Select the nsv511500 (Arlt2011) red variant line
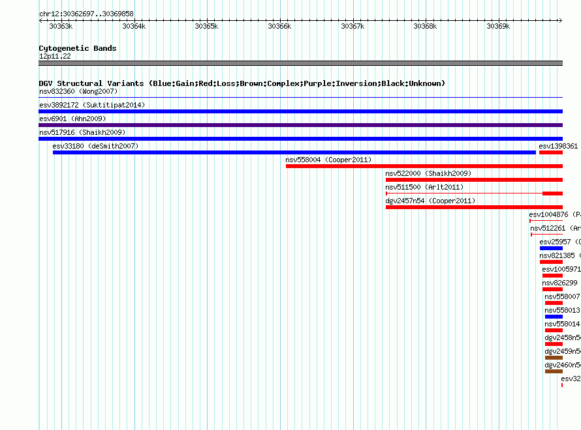The image size is (581, 430). click(x=475, y=193)
